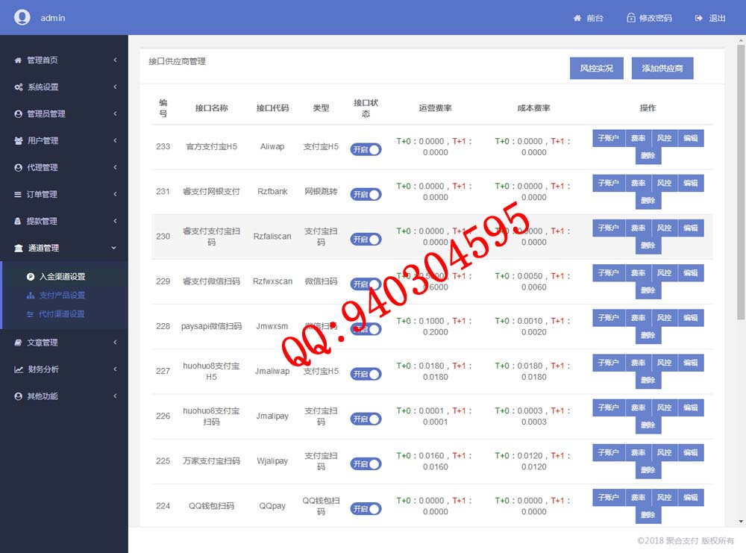Open 代付渠道设置 submenu item

pyautogui.click(x=63, y=314)
